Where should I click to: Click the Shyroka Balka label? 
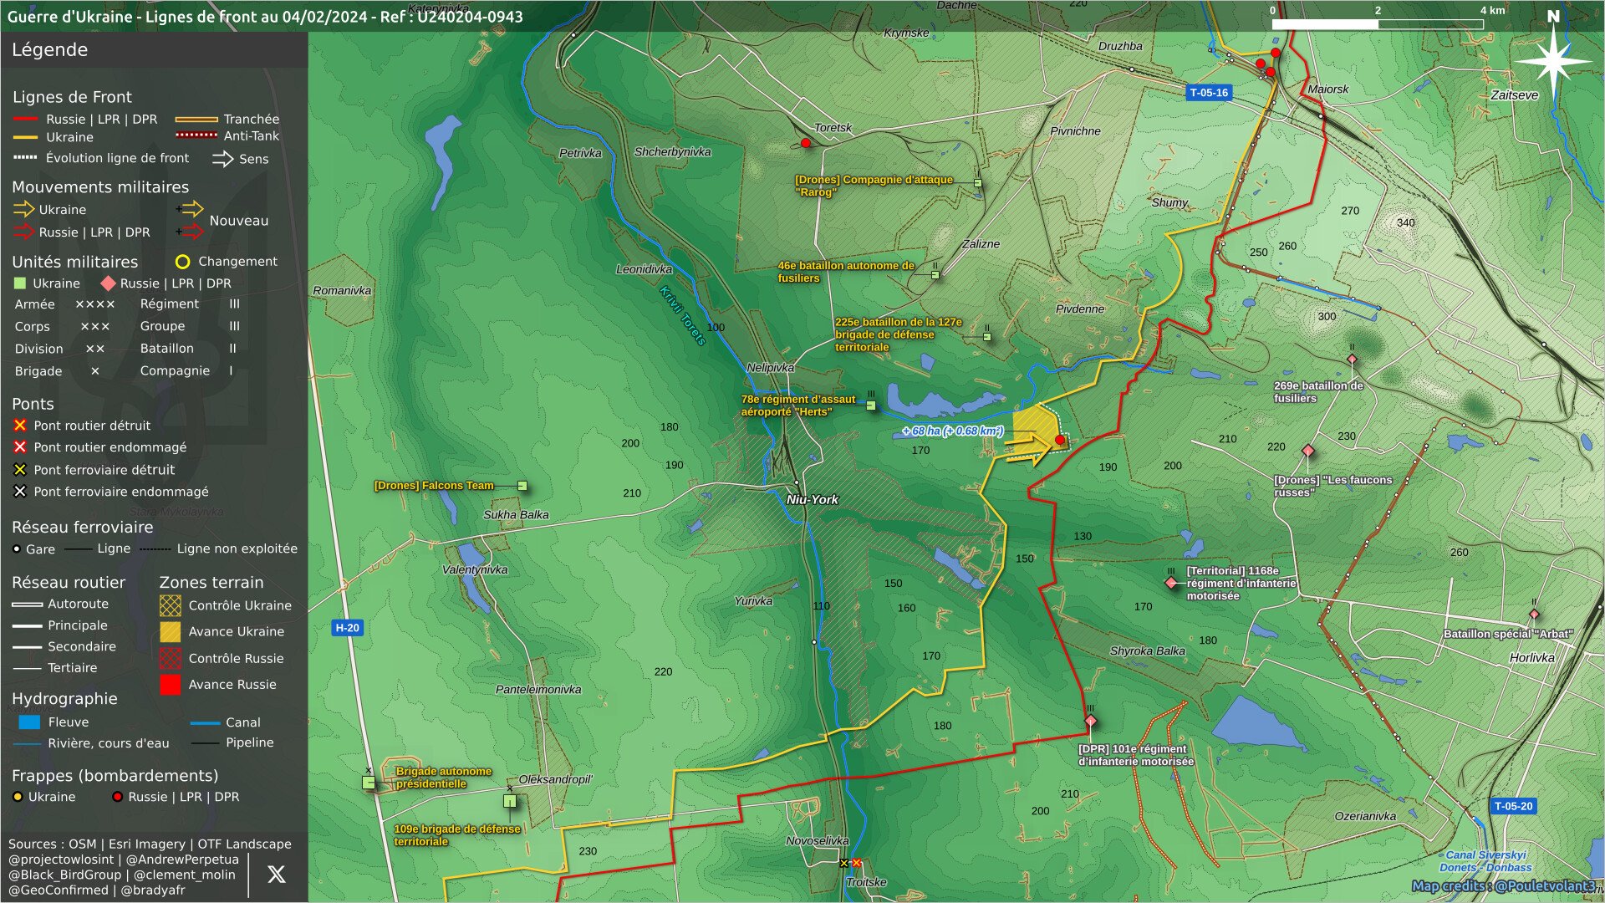(1147, 650)
